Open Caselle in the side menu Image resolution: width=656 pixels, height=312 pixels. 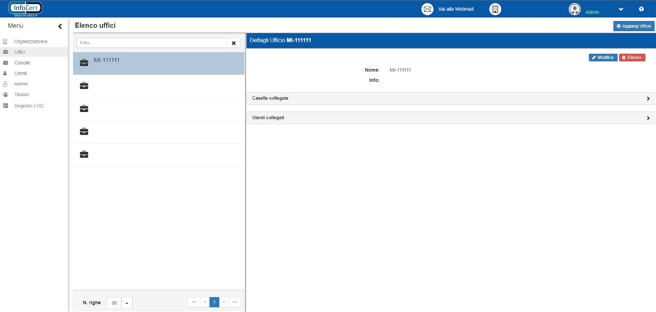click(22, 63)
